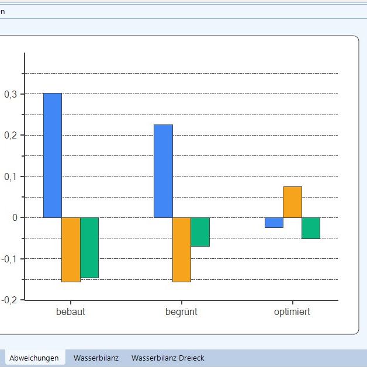Switch to the Abweichungen tab
This screenshot has width=367, height=367.
click(x=34, y=358)
